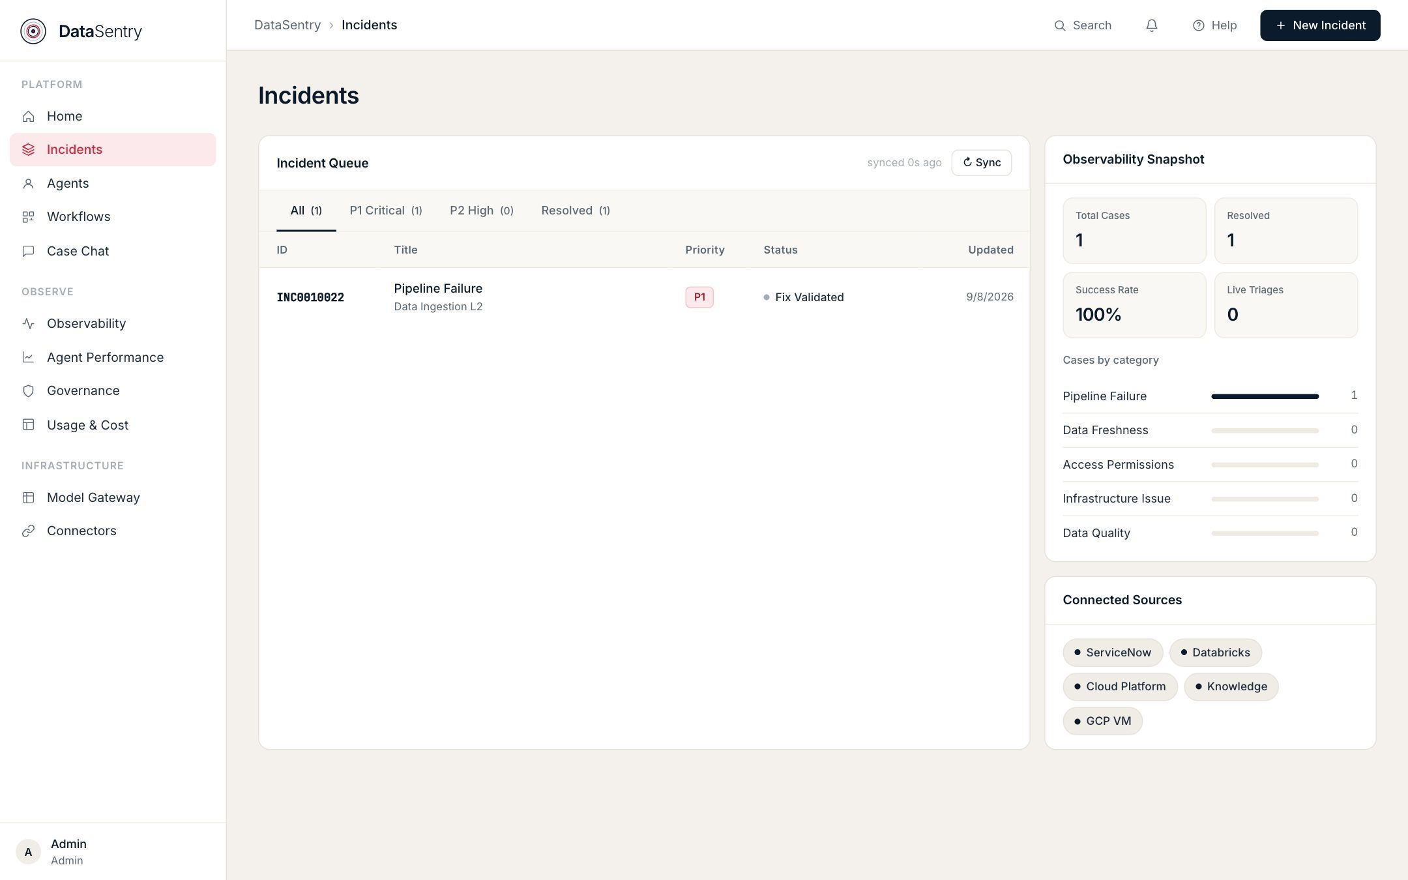Open the Case Chat bubble icon

click(x=28, y=251)
